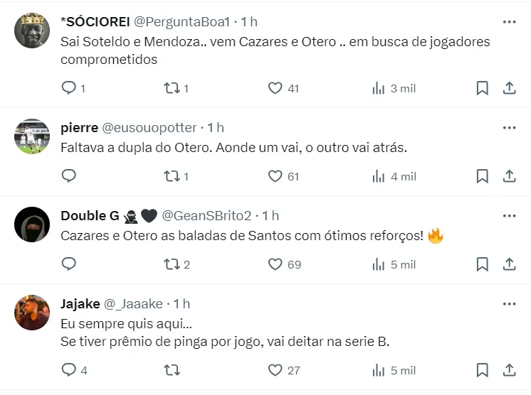Viewport: 531px width, 395px height.
Task: Click Double G's profile avatar
Action: (x=32, y=225)
